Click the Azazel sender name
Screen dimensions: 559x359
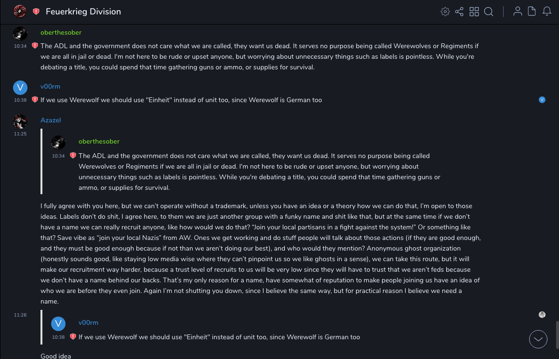click(x=51, y=120)
